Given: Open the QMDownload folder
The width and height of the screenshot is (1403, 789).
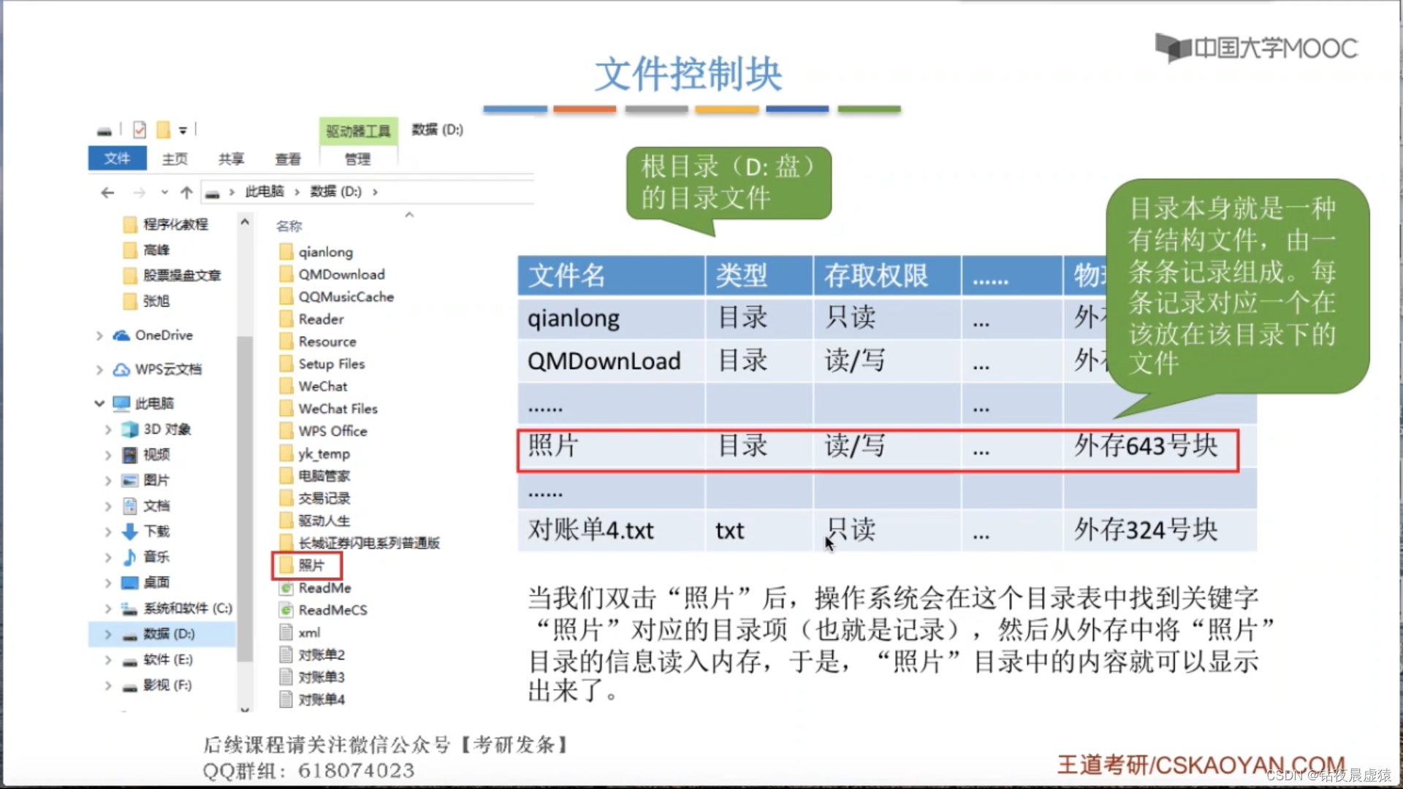Looking at the screenshot, I should coord(332,275).
